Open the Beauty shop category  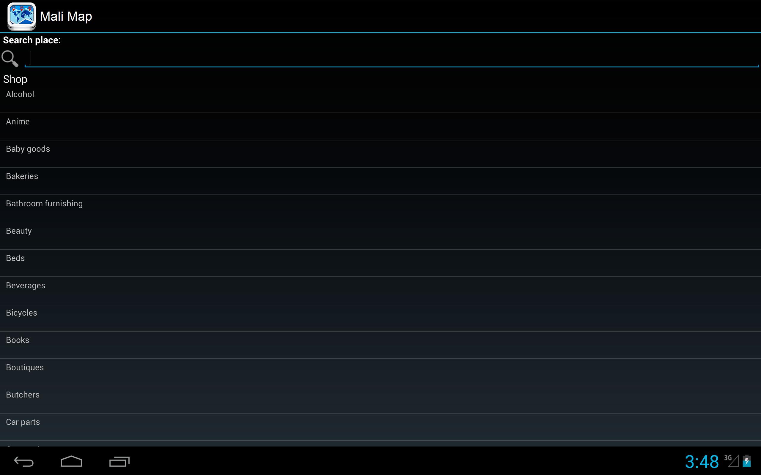click(x=380, y=236)
